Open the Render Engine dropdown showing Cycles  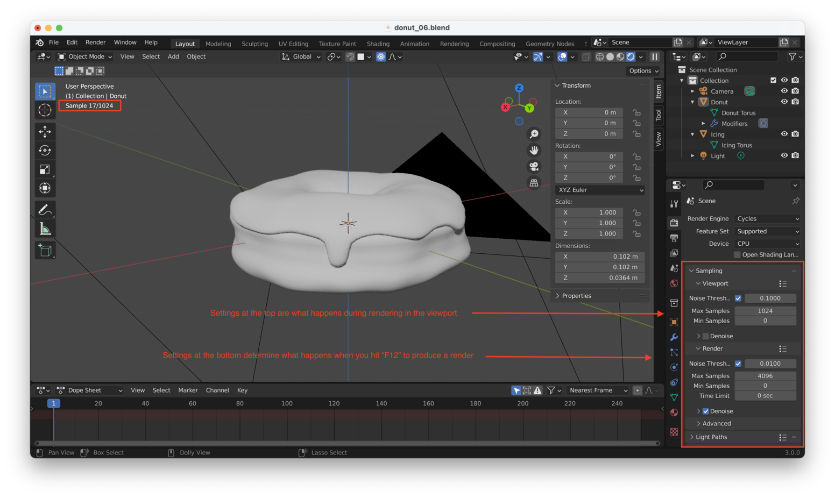pyautogui.click(x=767, y=218)
